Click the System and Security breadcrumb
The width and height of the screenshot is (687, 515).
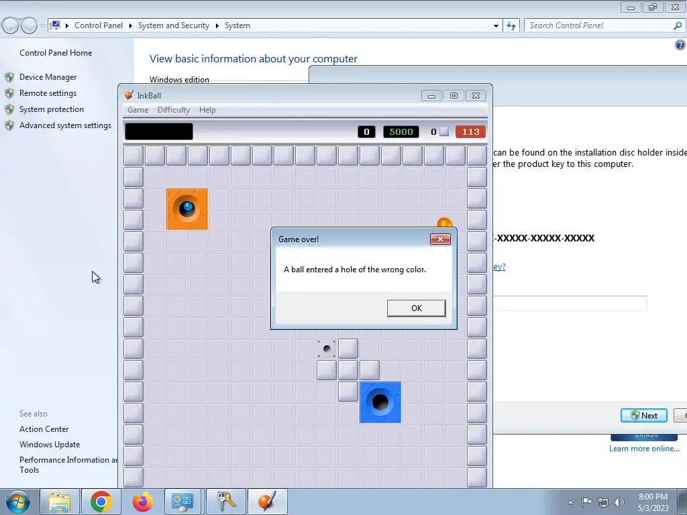[174, 25]
